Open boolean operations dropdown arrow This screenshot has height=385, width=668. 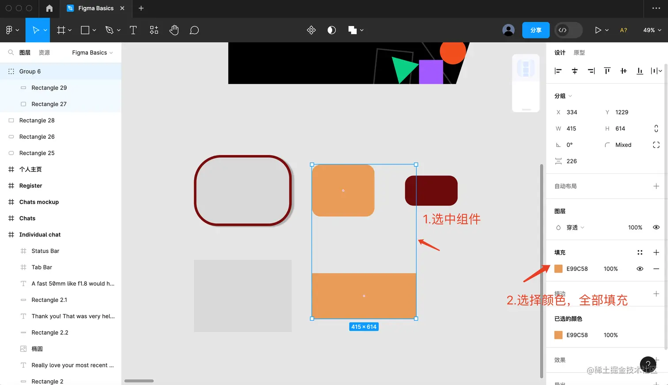[362, 30]
